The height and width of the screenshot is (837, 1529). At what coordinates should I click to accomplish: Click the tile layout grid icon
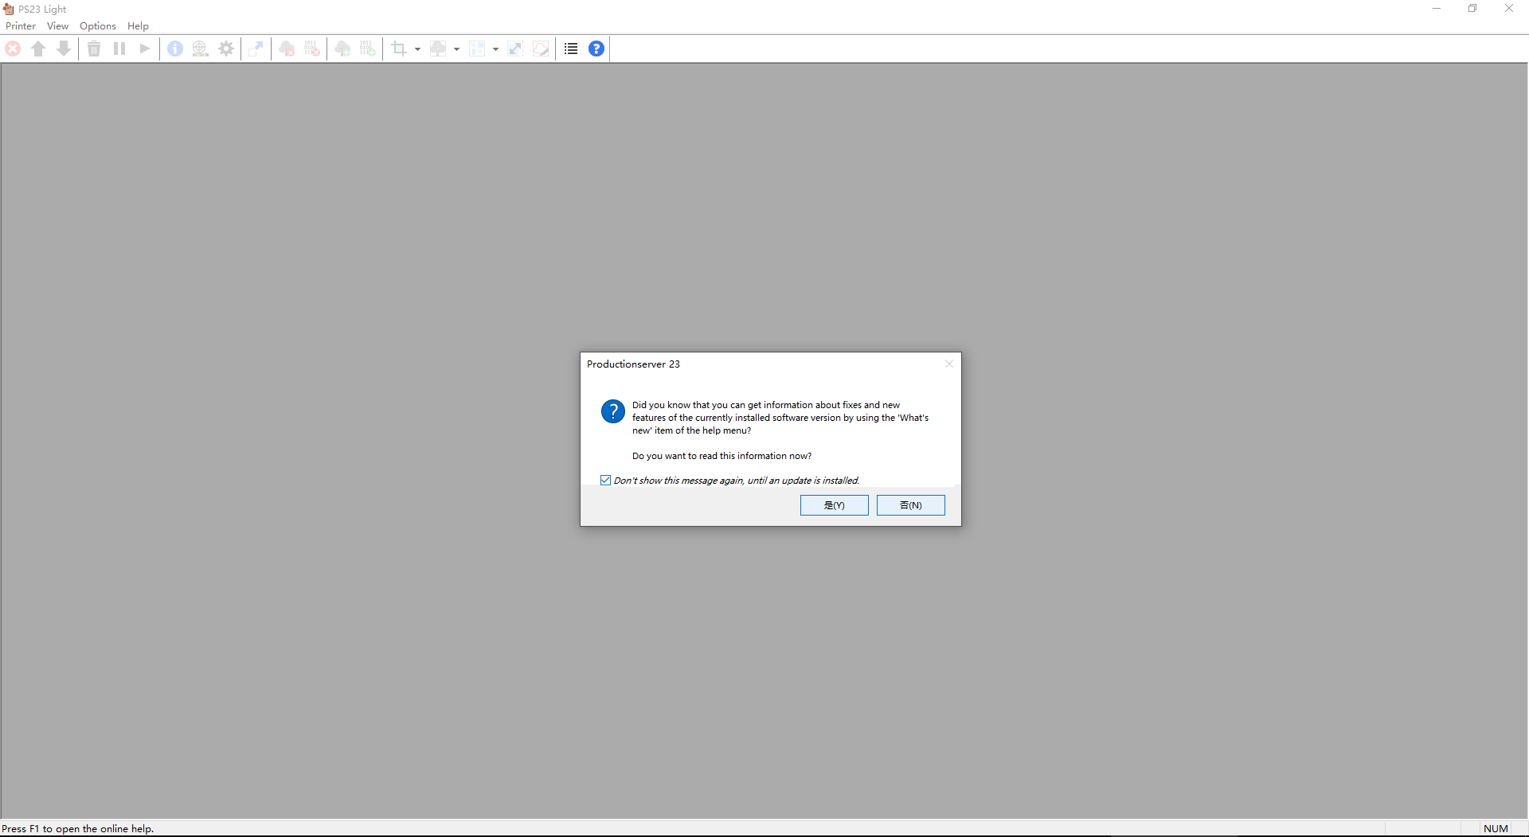pos(477,49)
